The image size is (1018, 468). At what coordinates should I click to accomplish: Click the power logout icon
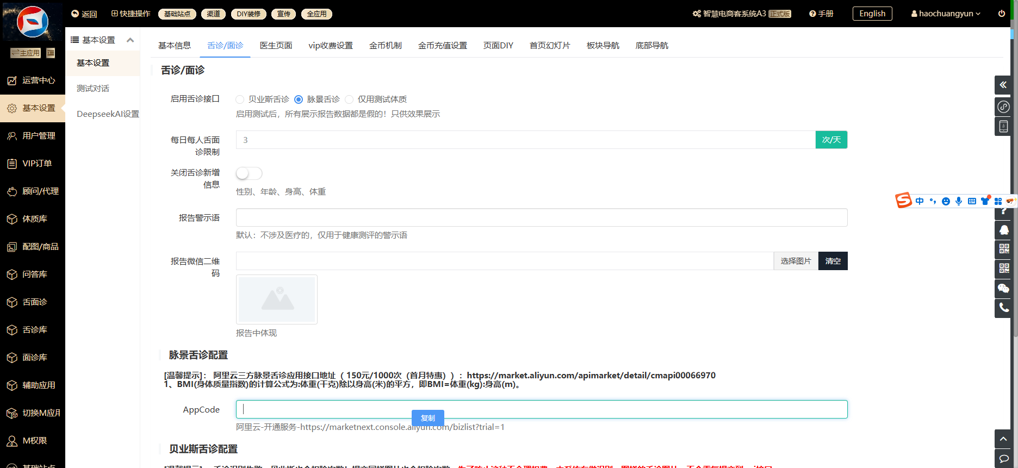click(x=1001, y=14)
